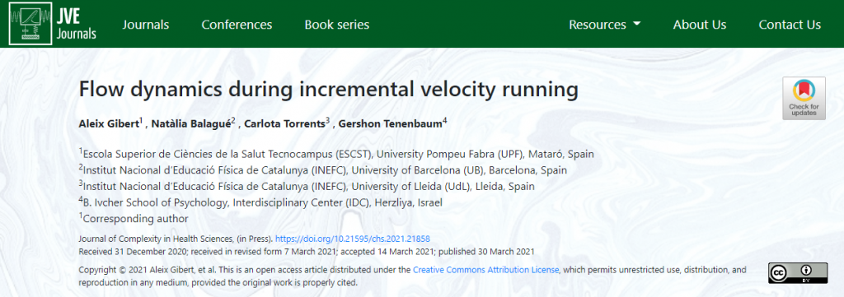Click the JVE Journals logo icon
Viewport: 844px width, 297px height.
coord(30,24)
